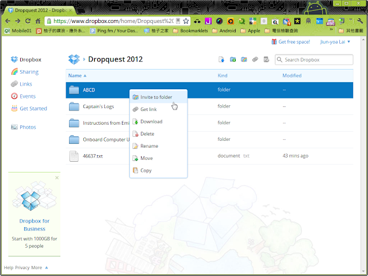
Task: Open Chrome wrench settings menu
Action: pyautogui.click(x=361, y=21)
